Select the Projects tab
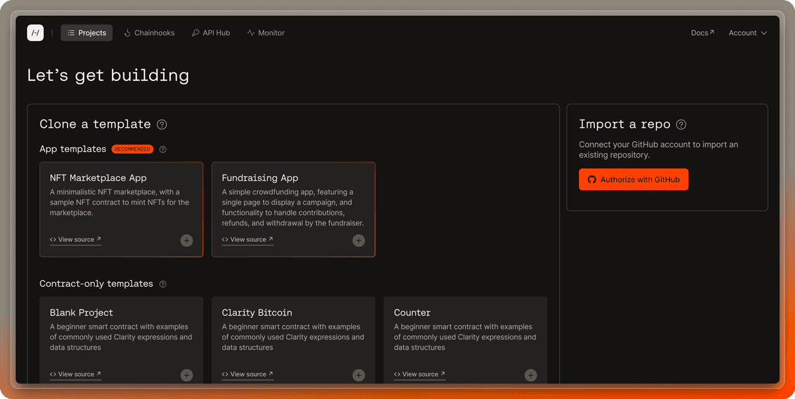Screen dimensions: 795x399 [x=87, y=33]
